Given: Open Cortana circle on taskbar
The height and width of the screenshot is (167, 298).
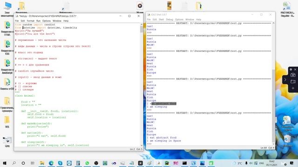Looking at the screenshot, I should 23,163.
